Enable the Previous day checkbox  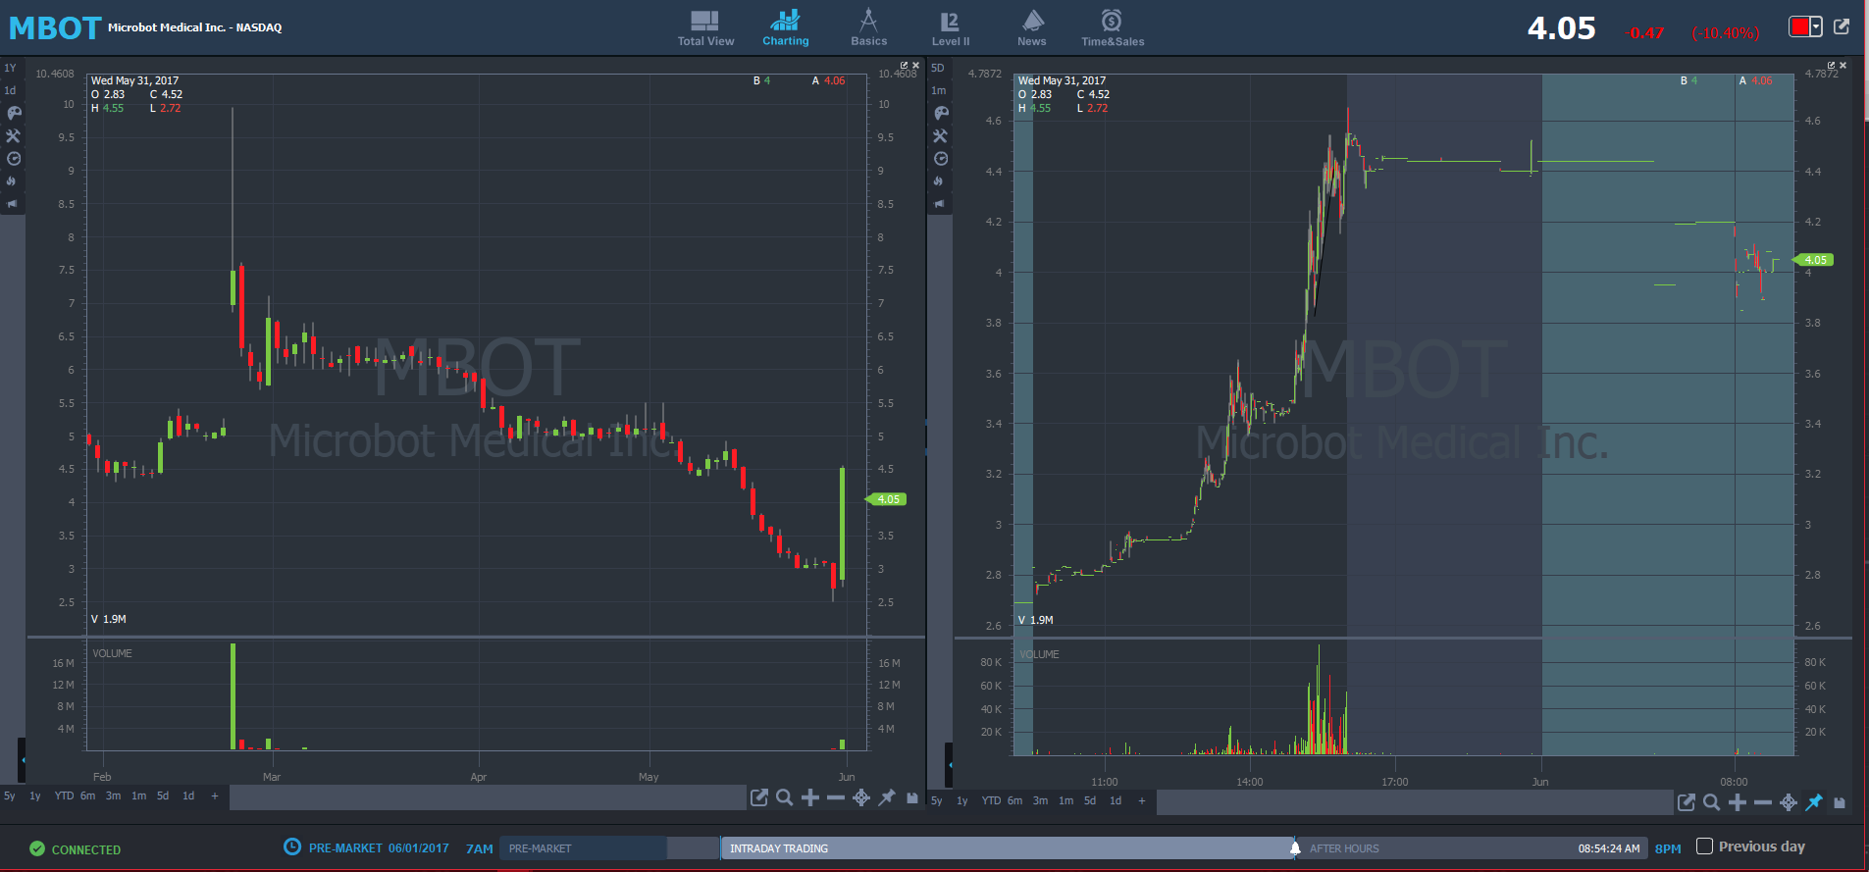pyautogui.click(x=1705, y=846)
